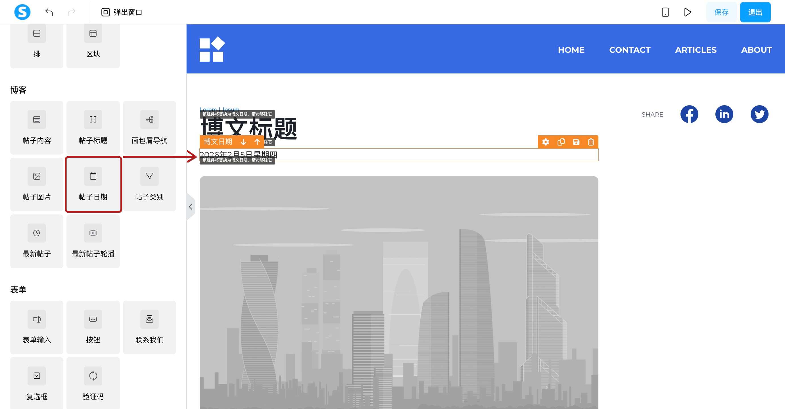Click the ARTICLES navigation link
Image resolution: width=785 pixels, height=409 pixels.
[x=696, y=50]
